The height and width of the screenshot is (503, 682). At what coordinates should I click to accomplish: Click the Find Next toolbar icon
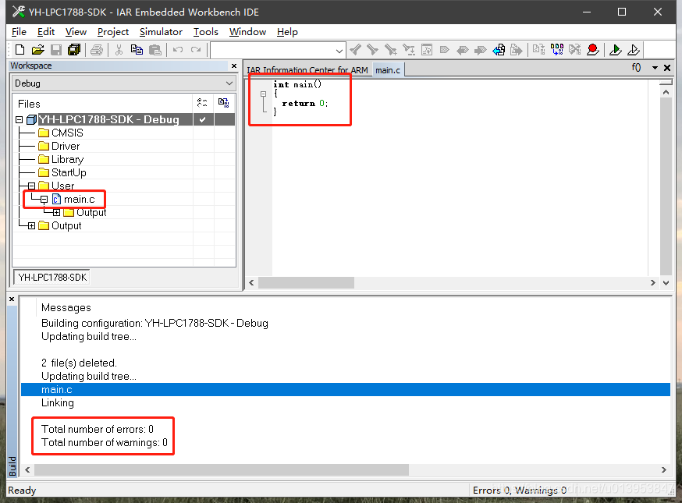(373, 50)
